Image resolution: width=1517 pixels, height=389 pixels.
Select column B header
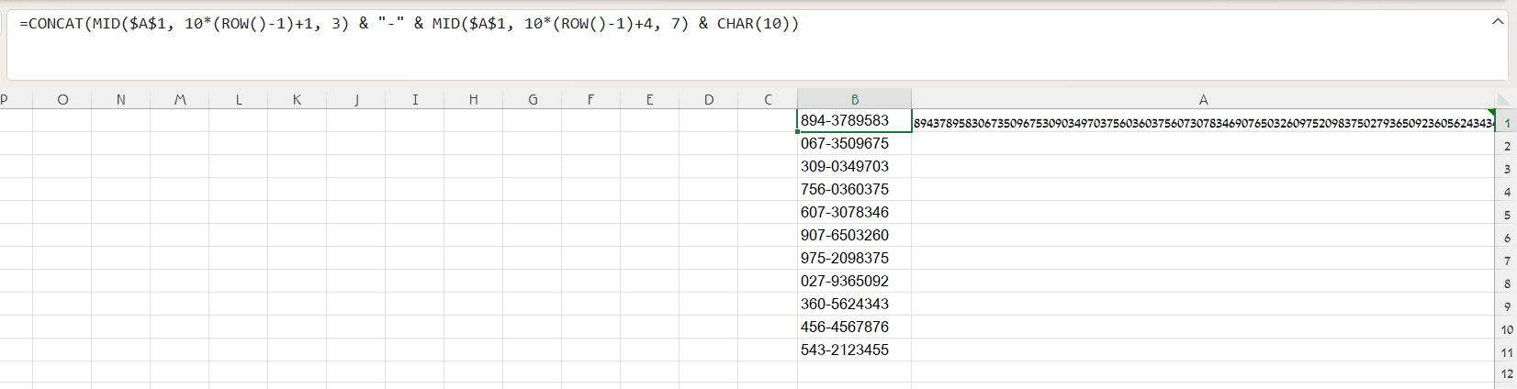tap(854, 99)
